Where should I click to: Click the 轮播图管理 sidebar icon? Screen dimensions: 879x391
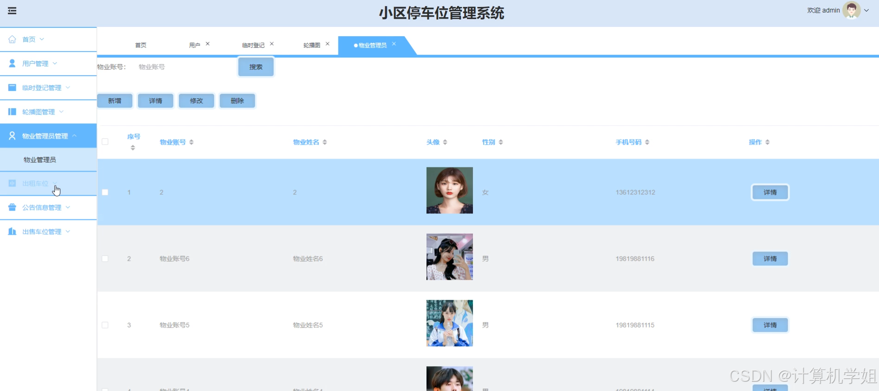(x=12, y=112)
